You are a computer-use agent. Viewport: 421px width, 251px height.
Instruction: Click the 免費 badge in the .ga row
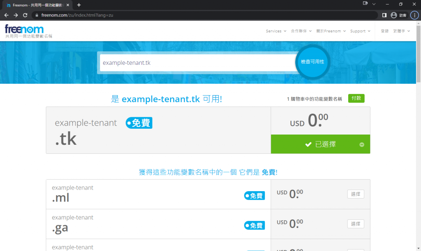pos(254,225)
